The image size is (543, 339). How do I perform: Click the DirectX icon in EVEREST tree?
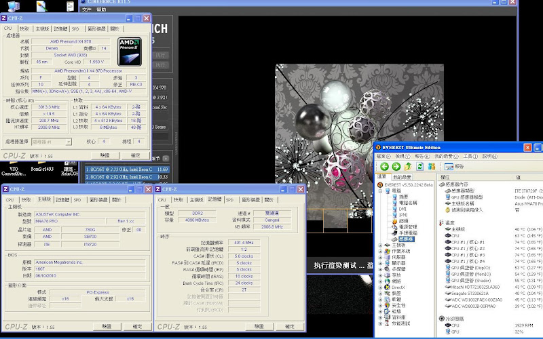[x=387, y=287]
